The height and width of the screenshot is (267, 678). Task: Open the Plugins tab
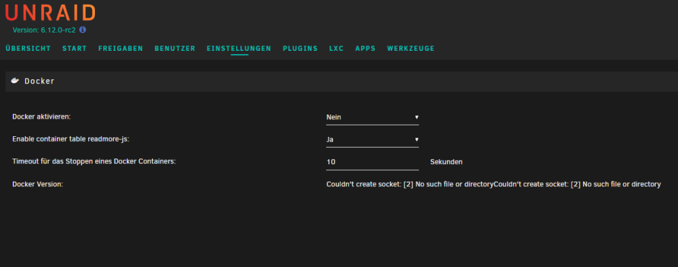click(x=300, y=48)
